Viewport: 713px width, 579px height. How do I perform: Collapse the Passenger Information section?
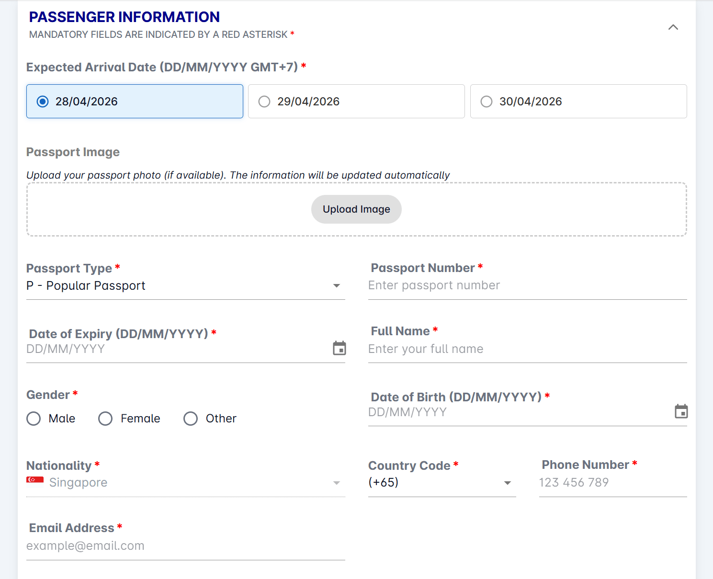(x=673, y=27)
